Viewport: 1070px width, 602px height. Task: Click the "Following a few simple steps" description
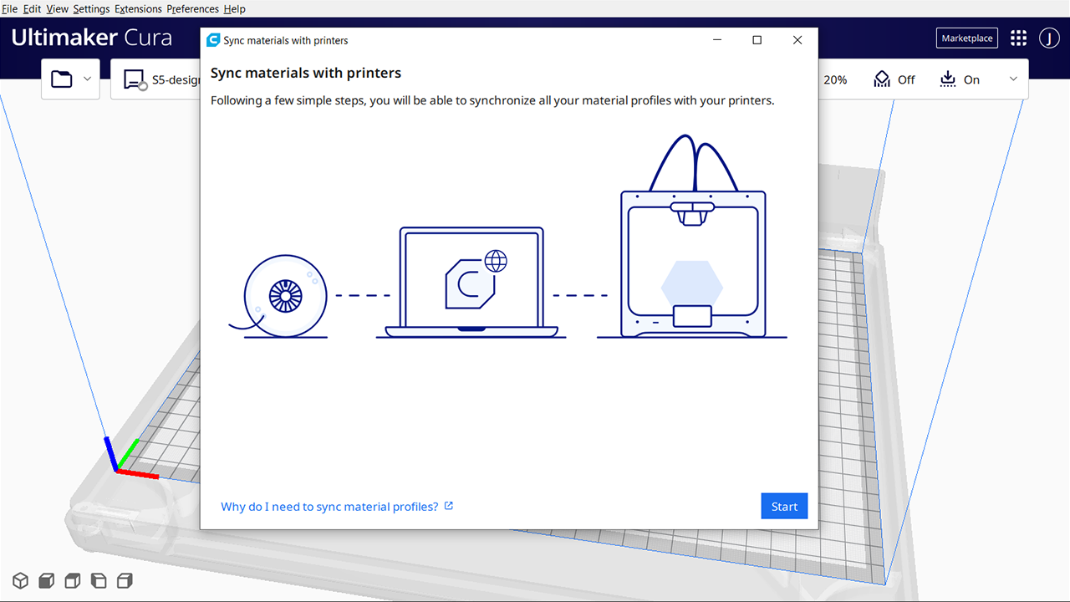[492, 101]
